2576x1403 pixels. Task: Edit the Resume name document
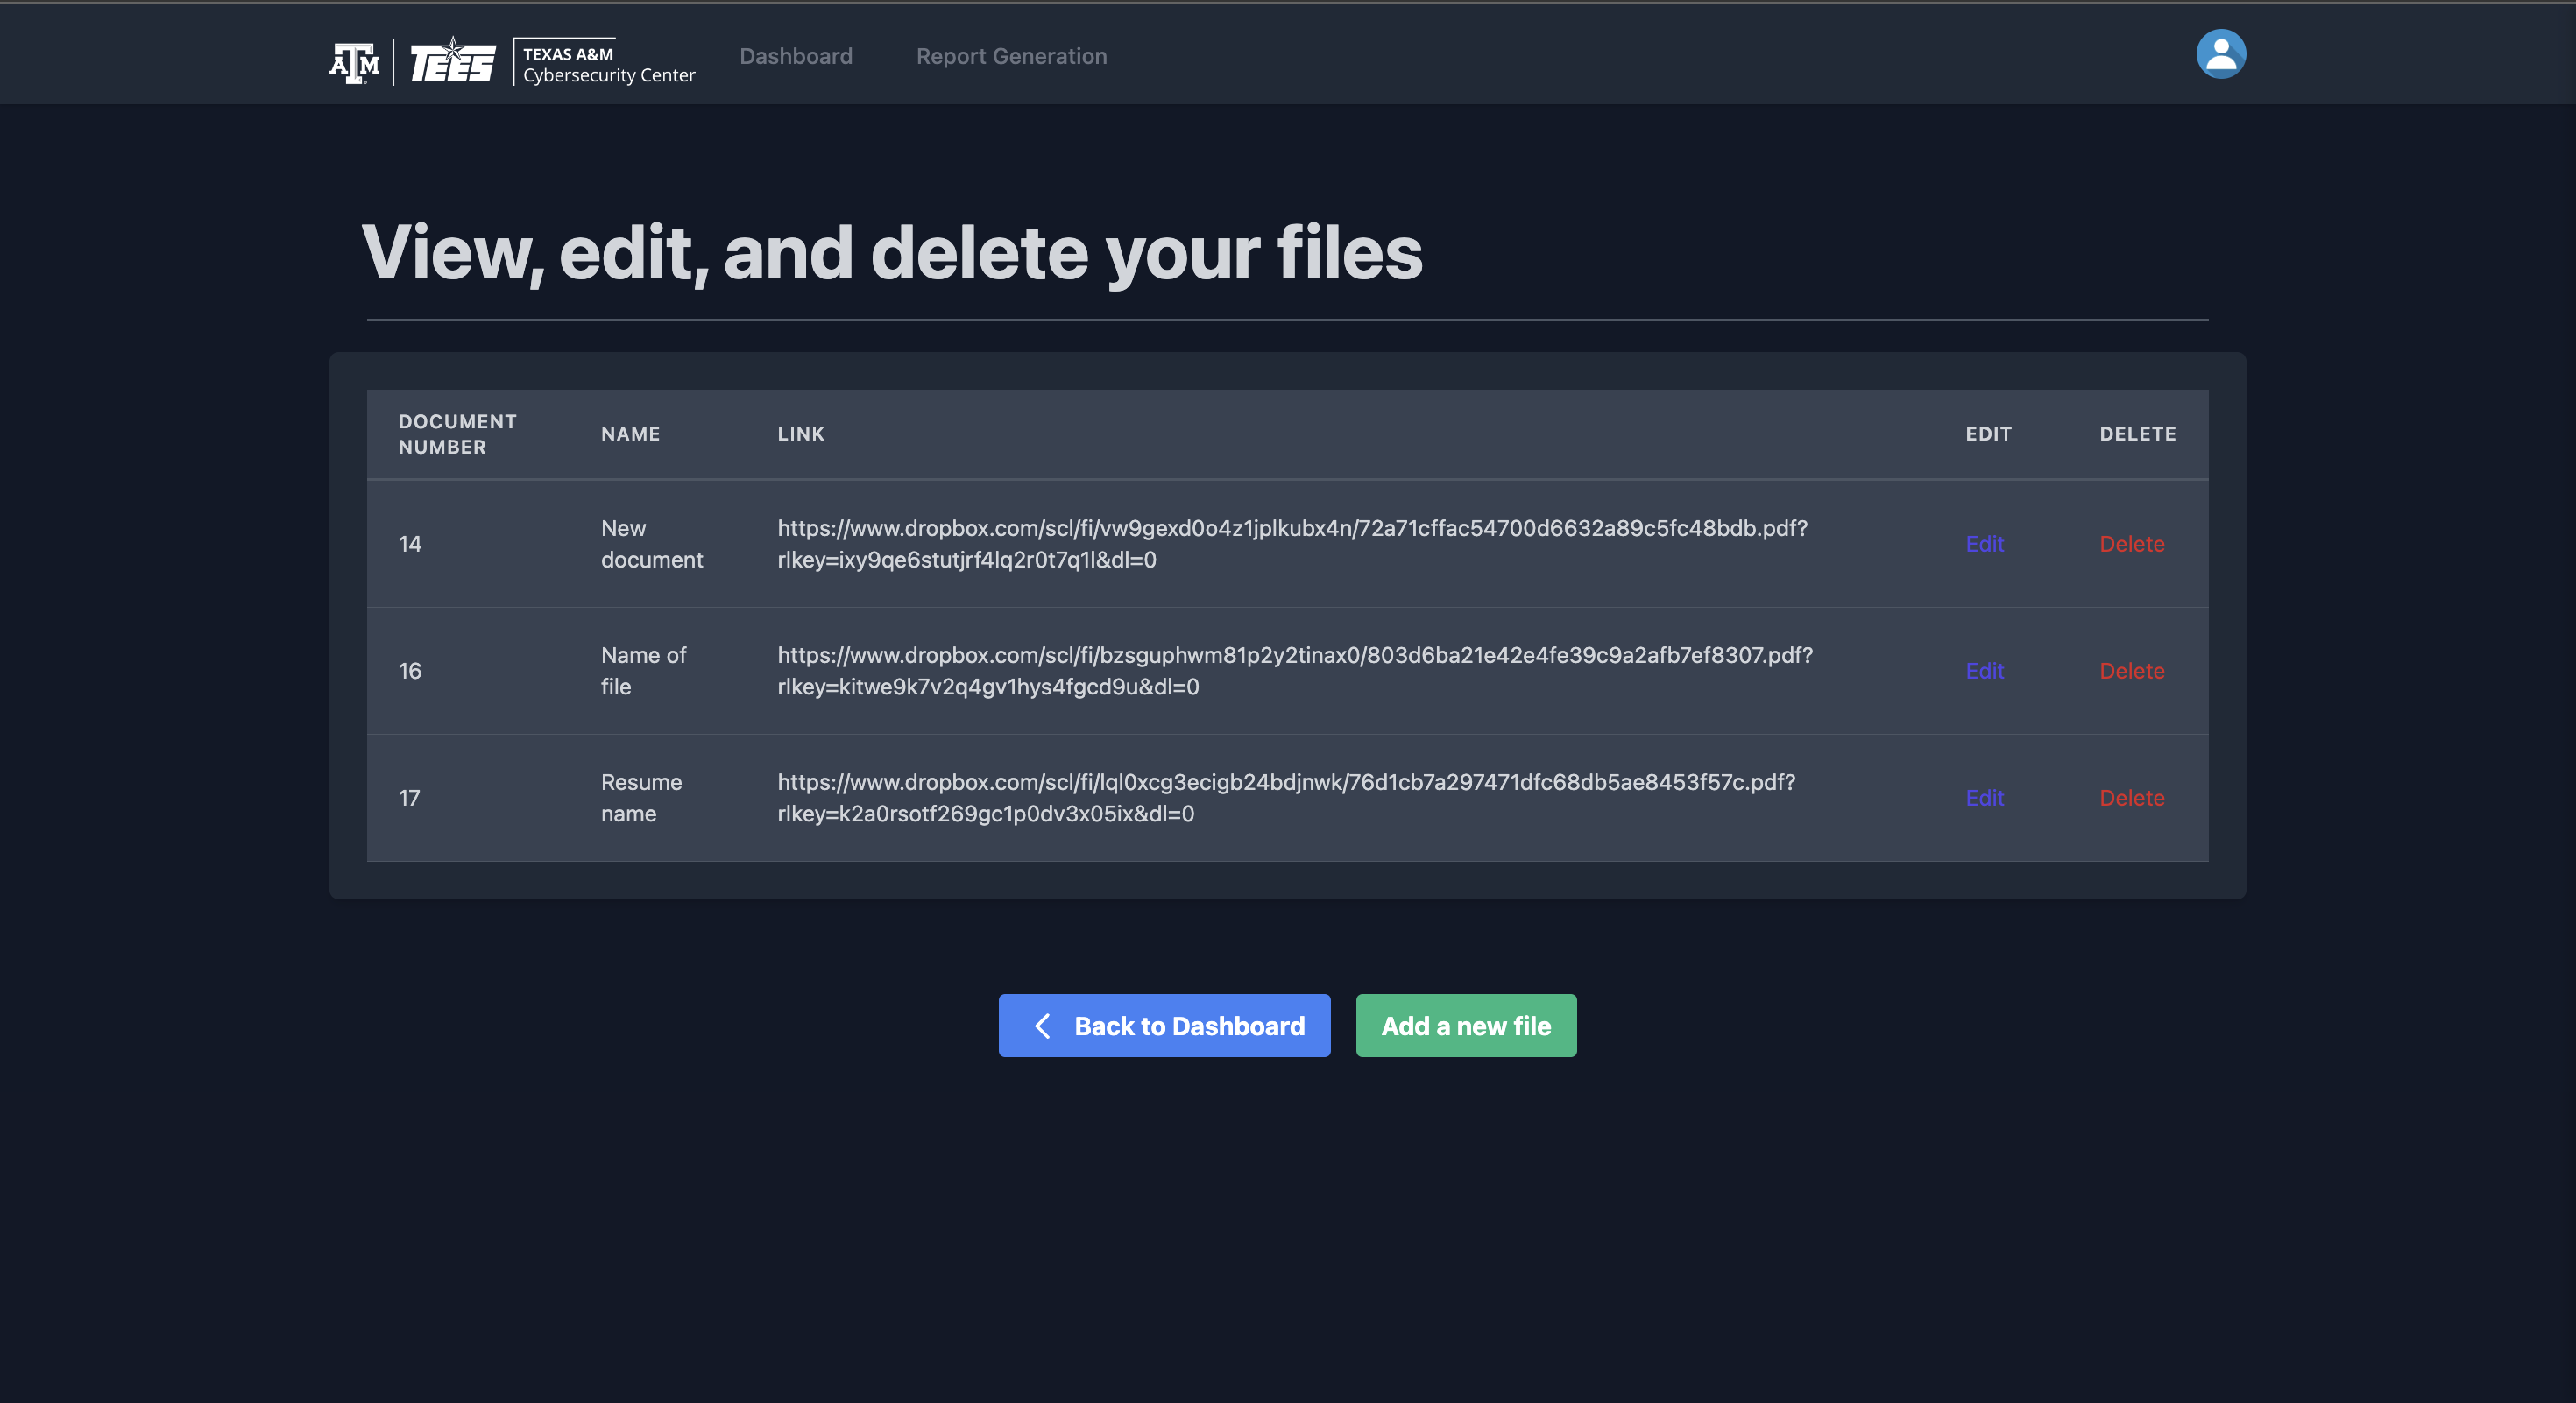(x=1984, y=798)
